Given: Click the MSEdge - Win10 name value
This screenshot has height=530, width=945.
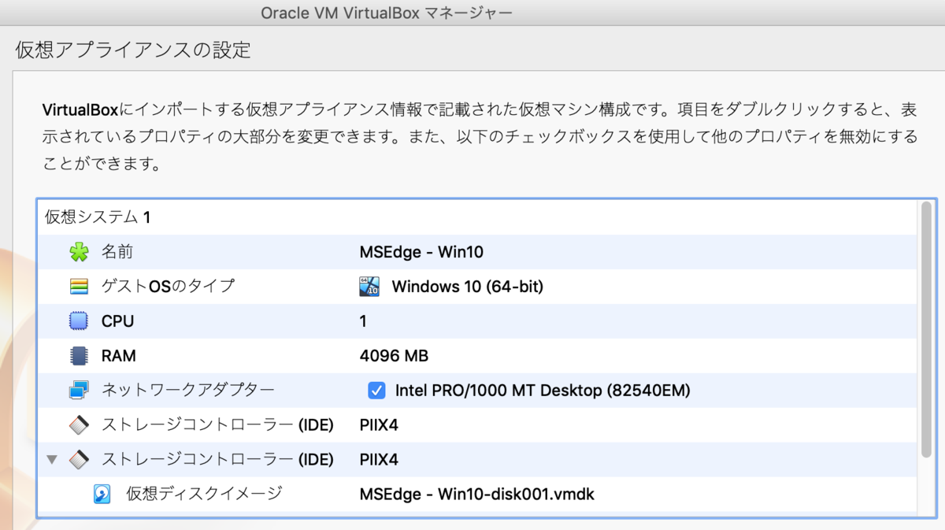Looking at the screenshot, I should pyautogui.click(x=421, y=252).
